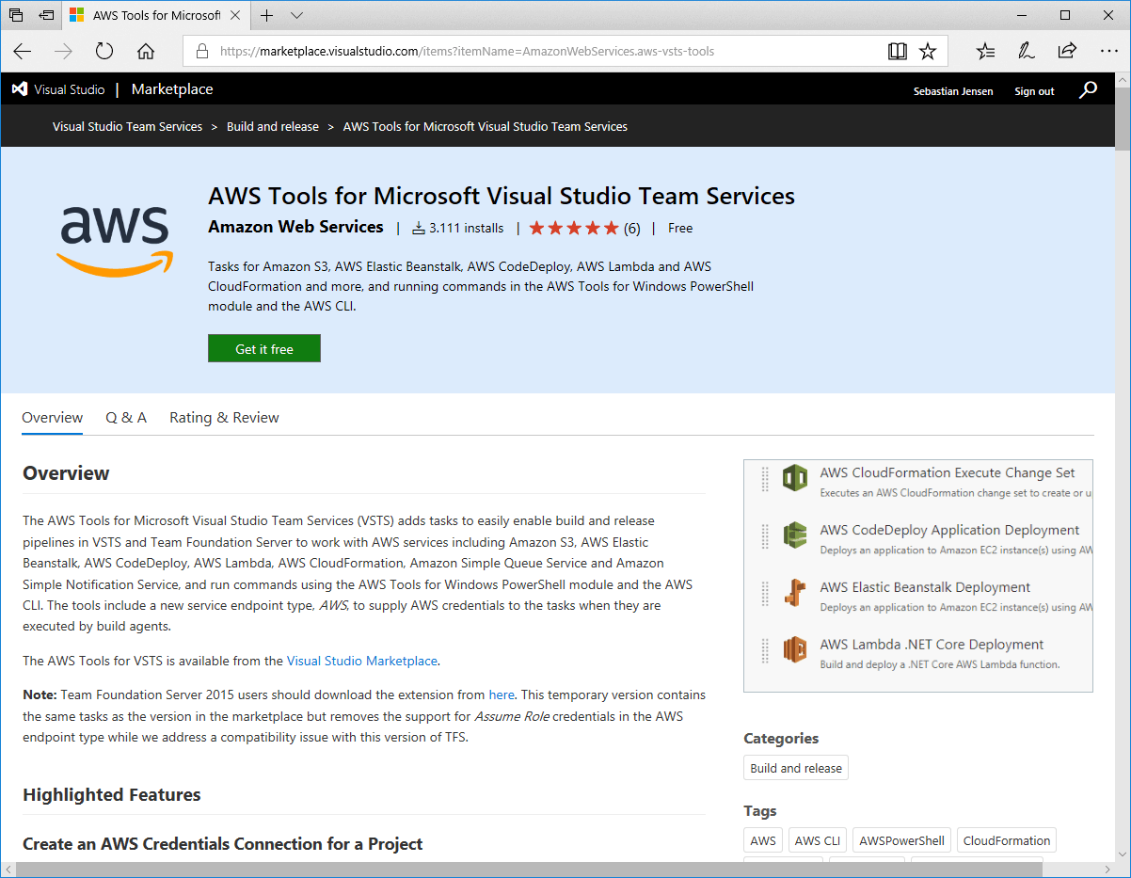Add page to favorites star icon
Image resolution: width=1131 pixels, height=878 pixels.
(928, 52)
